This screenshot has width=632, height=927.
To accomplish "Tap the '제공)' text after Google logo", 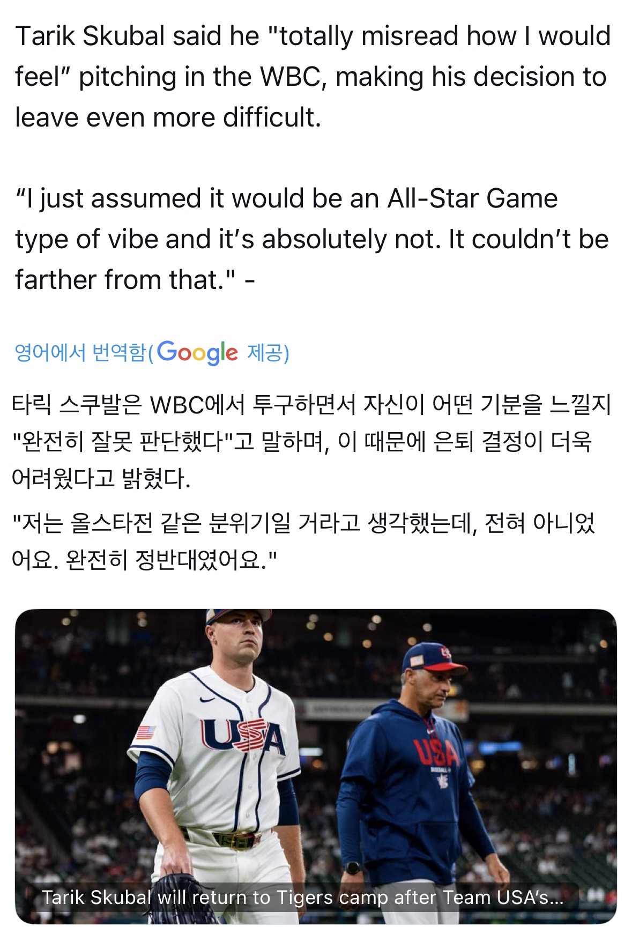I will pos(268,353).
